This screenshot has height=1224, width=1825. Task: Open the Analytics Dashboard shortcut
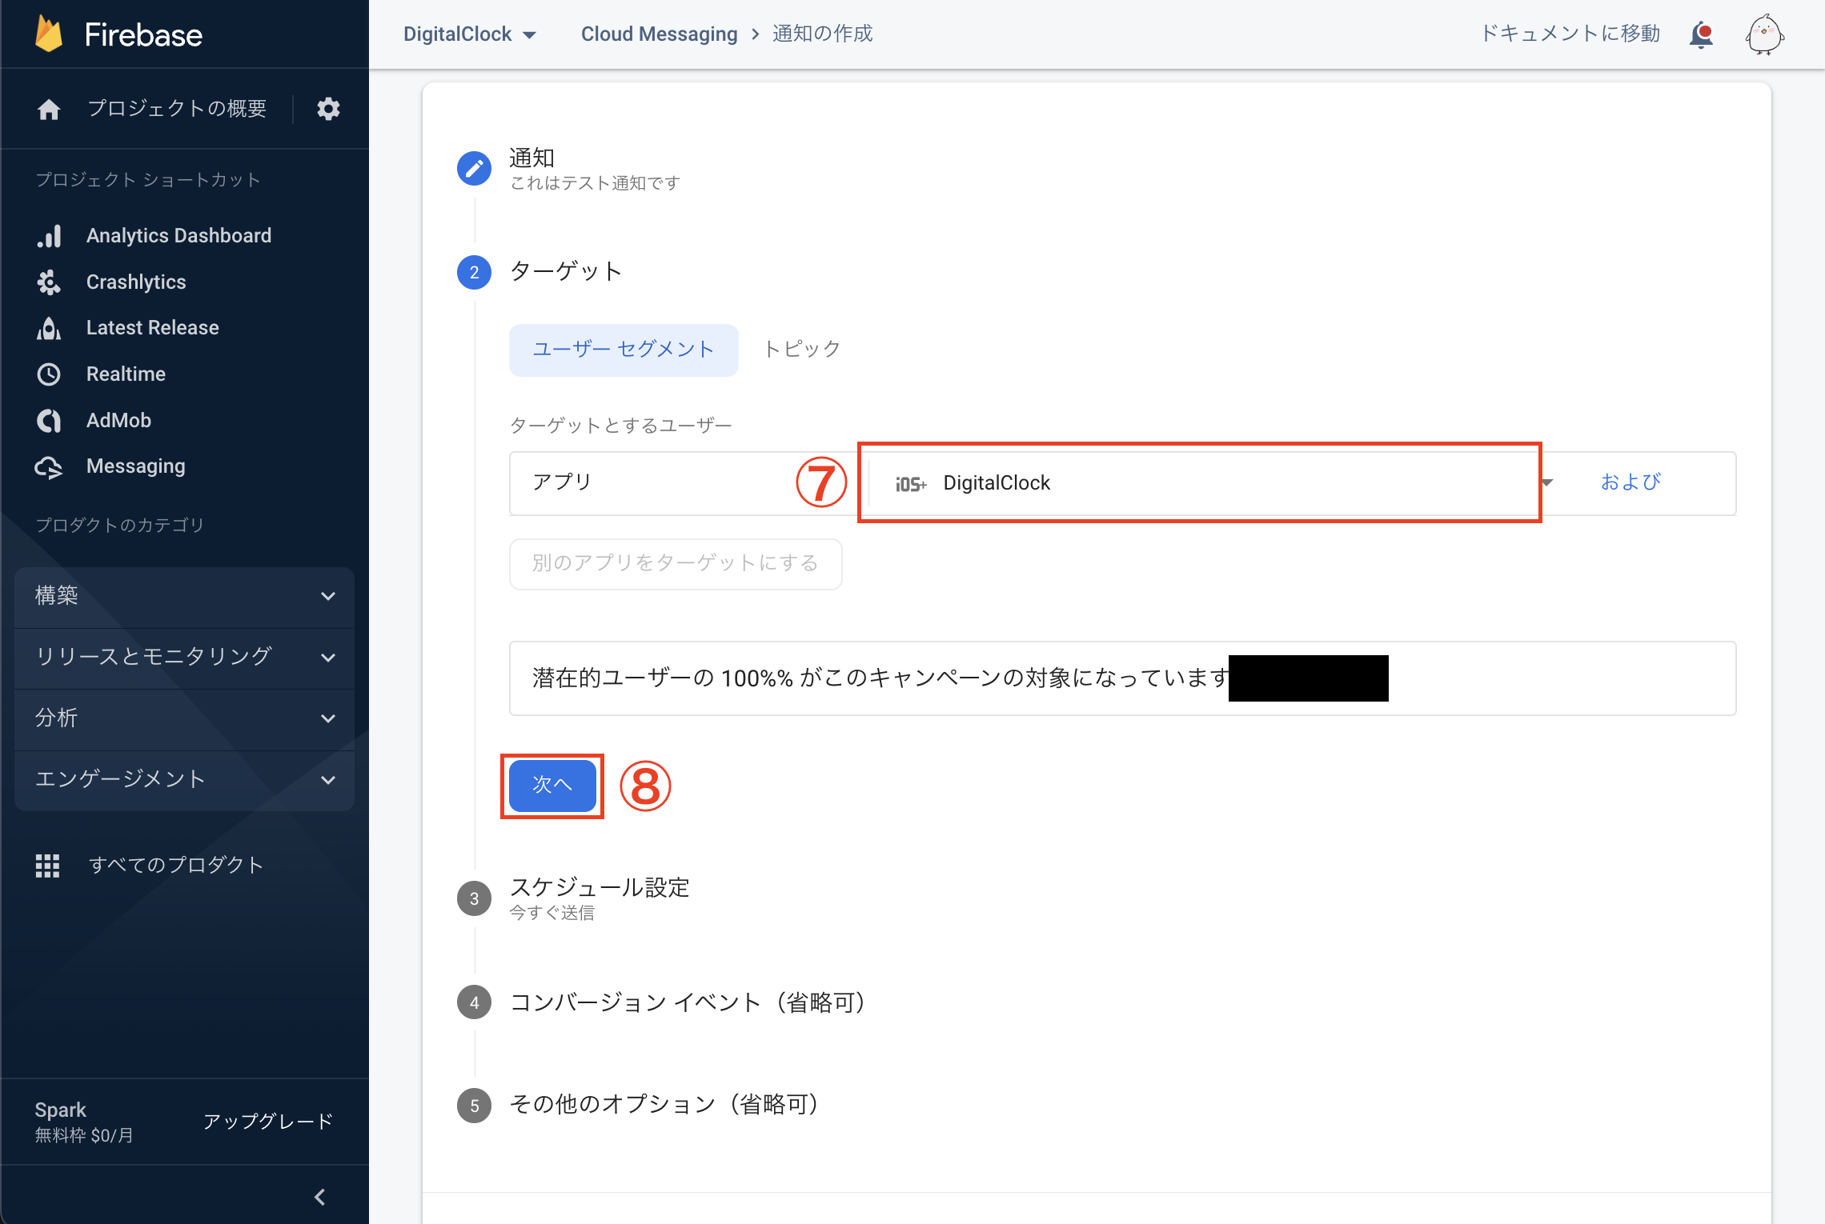click(x=178, y=235)
